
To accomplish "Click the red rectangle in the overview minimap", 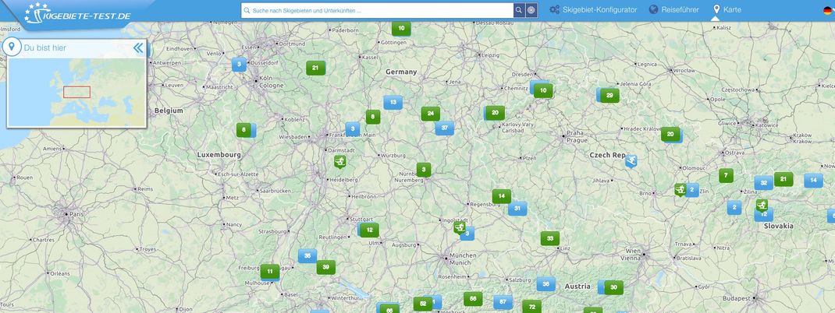I will click(x=76, y=92).
